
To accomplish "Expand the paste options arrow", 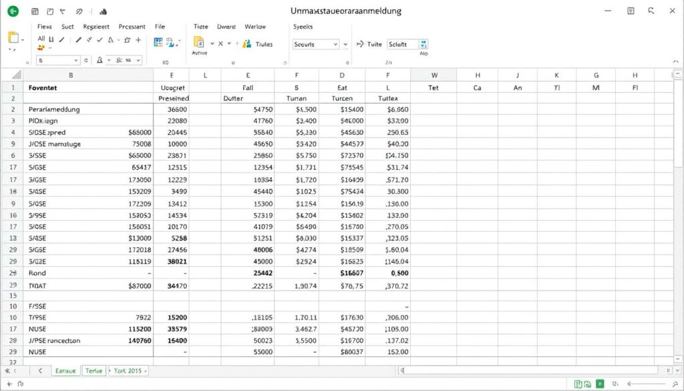I will (23, 39).
